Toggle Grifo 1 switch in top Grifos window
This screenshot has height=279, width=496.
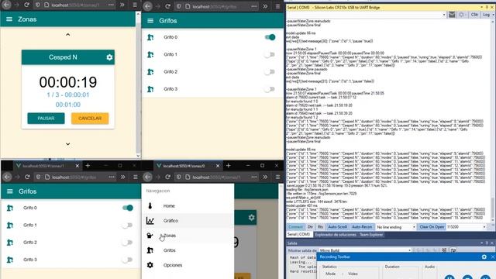pos(269,54)
